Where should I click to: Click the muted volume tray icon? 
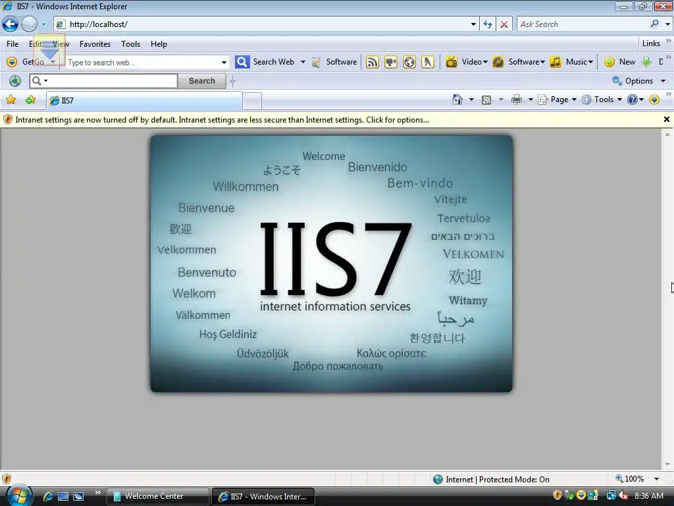pyautogui.click(x=623, y=495)
